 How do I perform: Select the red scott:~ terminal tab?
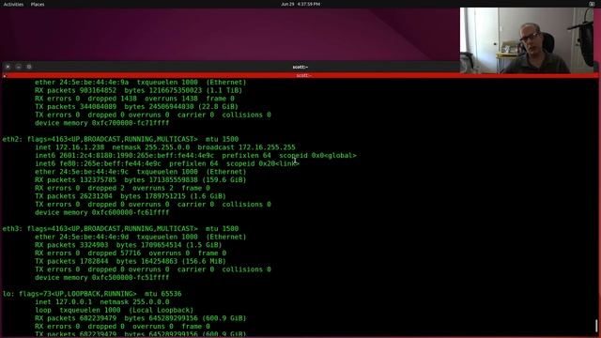pos(300,75)
